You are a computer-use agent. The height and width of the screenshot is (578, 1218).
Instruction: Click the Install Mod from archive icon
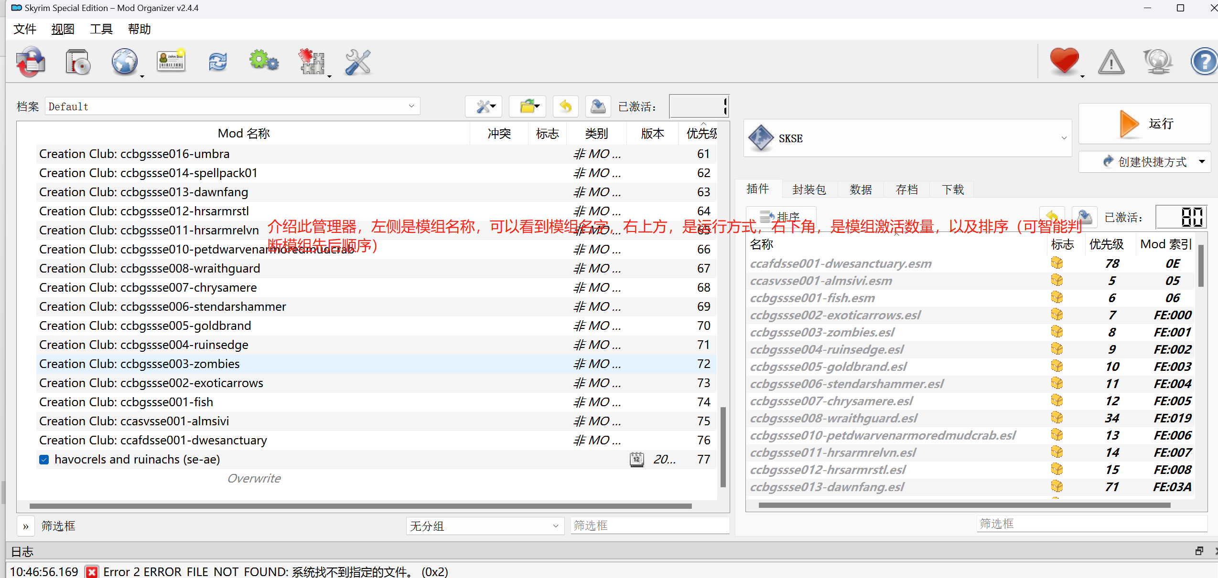coord(78,62)
